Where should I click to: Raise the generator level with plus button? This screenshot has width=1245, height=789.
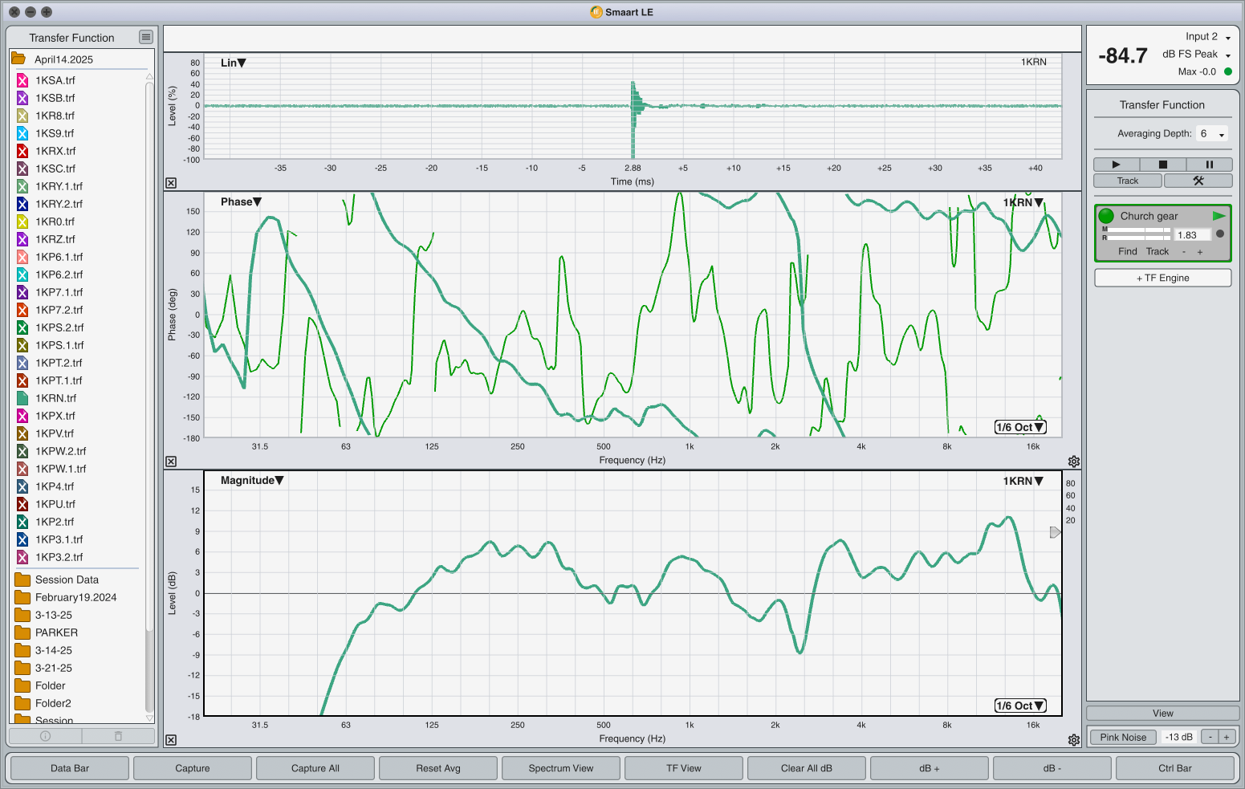point(1227,738)
